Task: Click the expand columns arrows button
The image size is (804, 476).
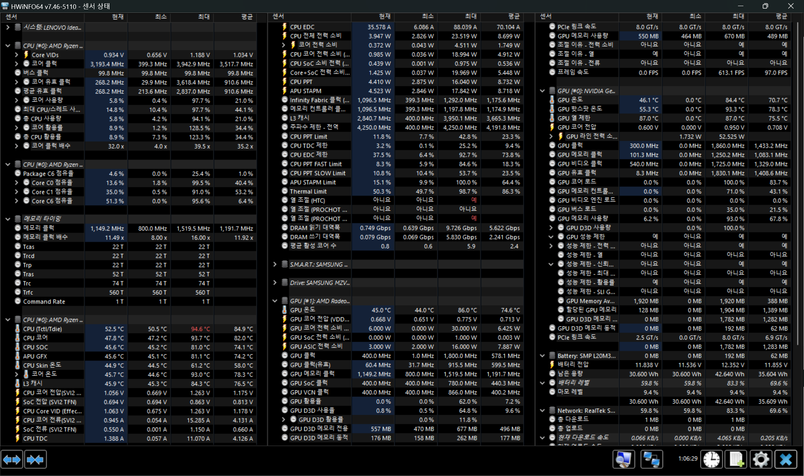Action: pyautogui.click(x=12, y=460)
